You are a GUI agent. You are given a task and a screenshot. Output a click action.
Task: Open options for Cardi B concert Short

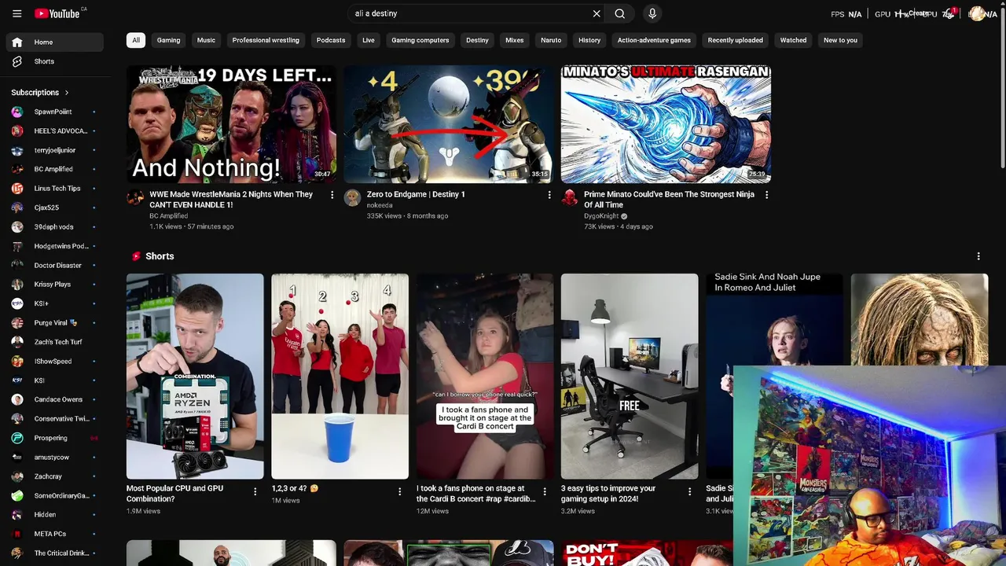(545, 491)
